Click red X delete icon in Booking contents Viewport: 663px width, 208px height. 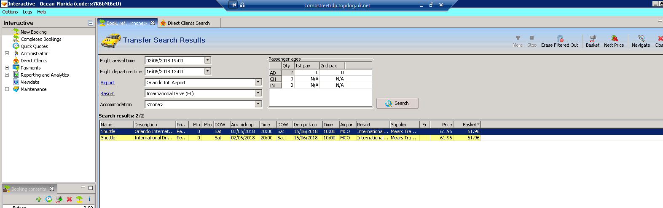pos(69,199)
